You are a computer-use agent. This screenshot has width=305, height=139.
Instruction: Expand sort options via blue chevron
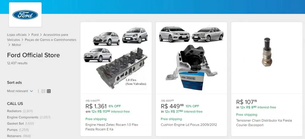click(31, 91)
